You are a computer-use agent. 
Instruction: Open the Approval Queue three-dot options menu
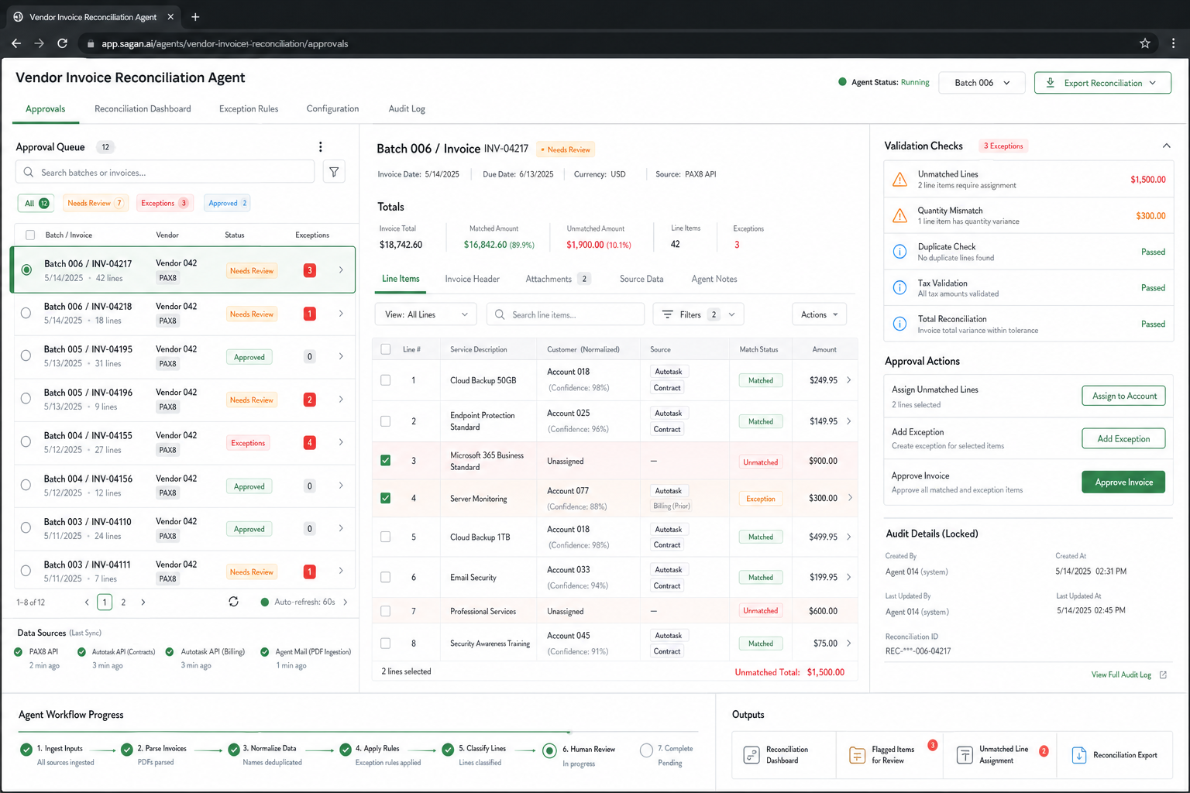click(320, 146)
